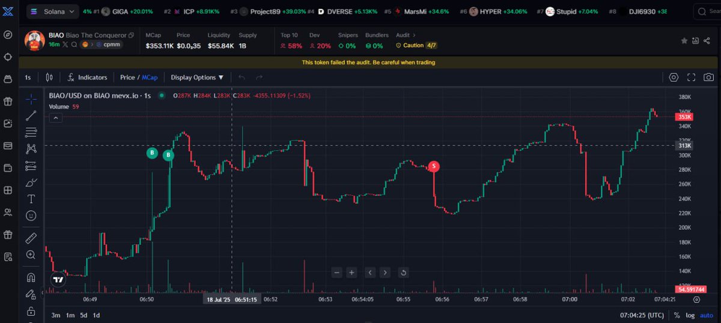Image resolution: width=721 pixels, height=323 pixels.
Task: Open the 07:04:25 (UTC) timezone menu
Action: (x=642, y=315)
